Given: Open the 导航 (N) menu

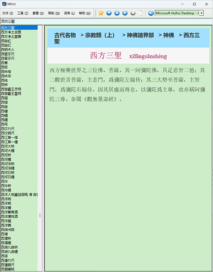Looking at the screenshot, I should click(x=54, y=13).
